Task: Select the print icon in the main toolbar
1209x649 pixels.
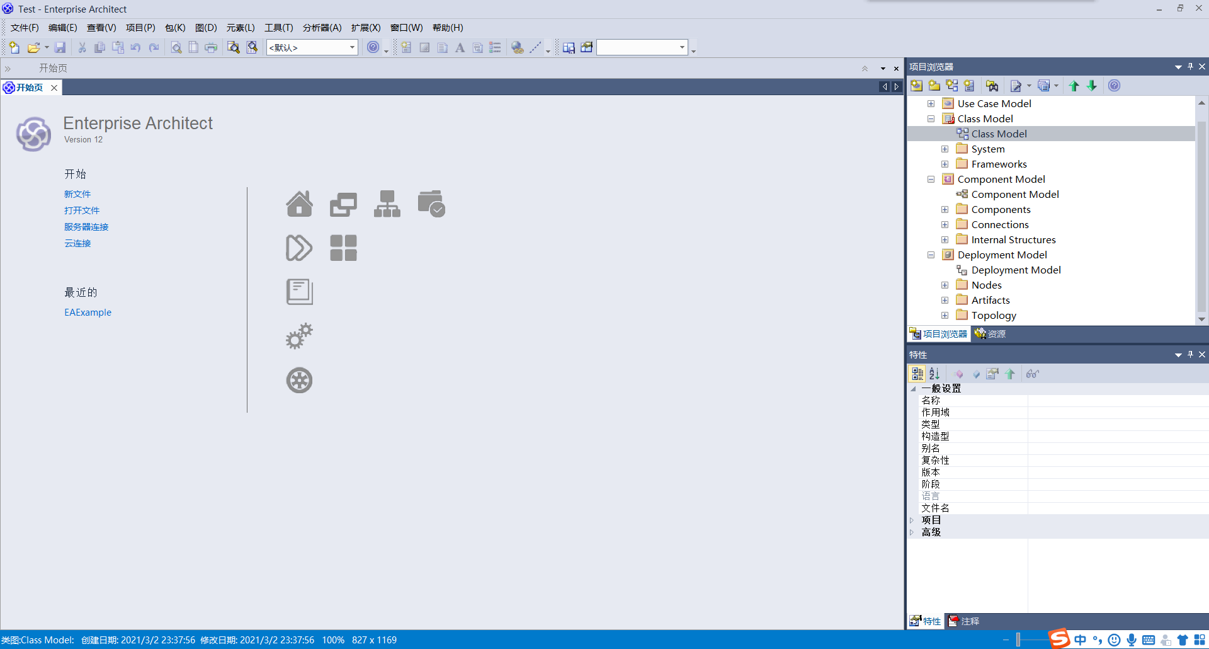Action: 210,47
